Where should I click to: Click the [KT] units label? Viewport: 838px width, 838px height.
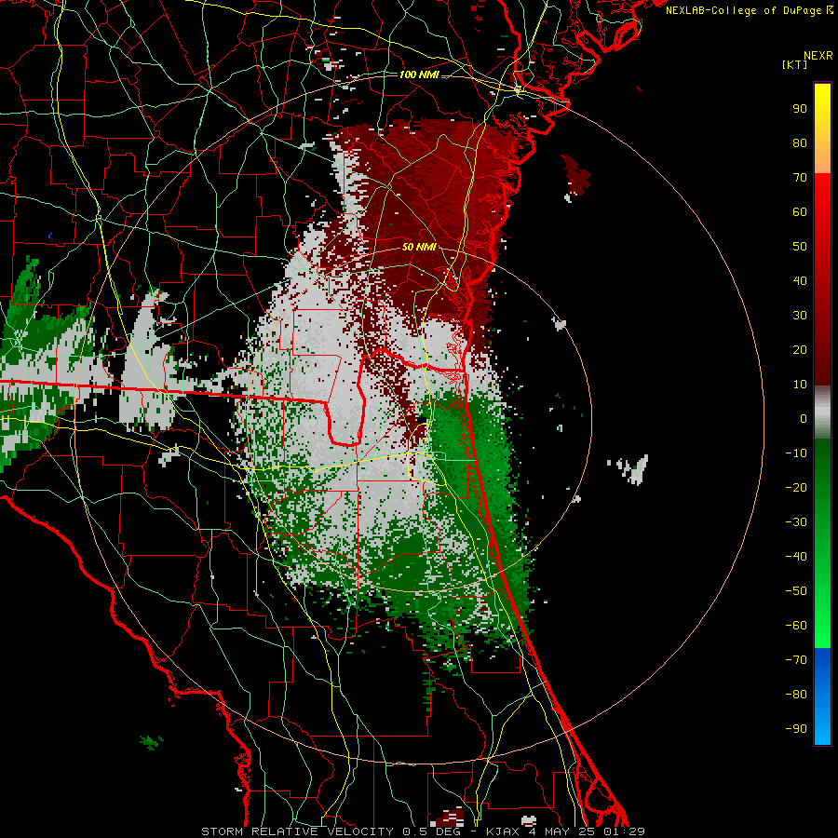tap(795, 64)
